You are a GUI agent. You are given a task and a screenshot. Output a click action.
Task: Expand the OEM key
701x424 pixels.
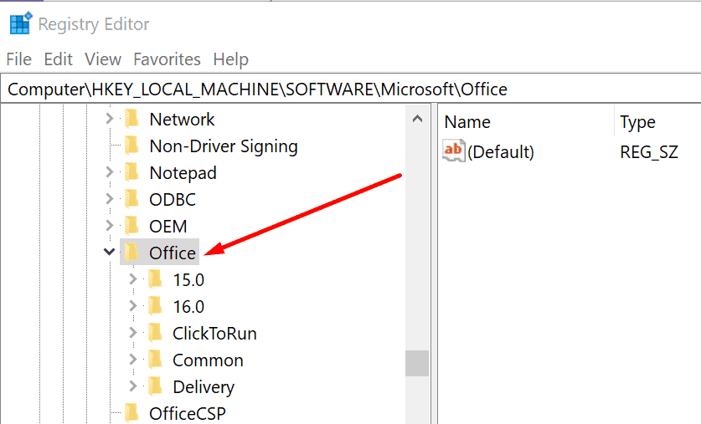110,226
